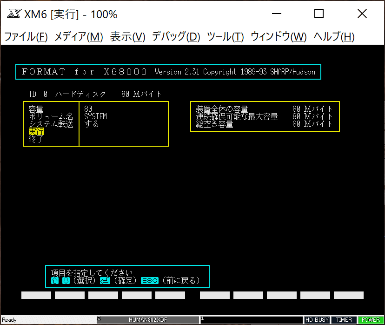This screenshot has width=385, height=325.
Task: Maximize the XM6 window
Action: point(319,14)
